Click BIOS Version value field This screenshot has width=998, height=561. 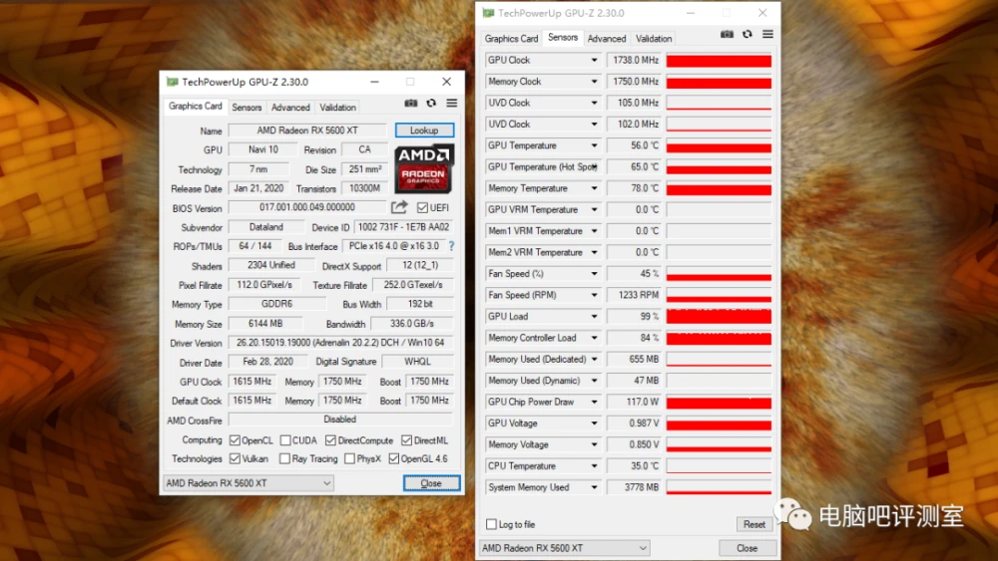click(x=307, y=207)
